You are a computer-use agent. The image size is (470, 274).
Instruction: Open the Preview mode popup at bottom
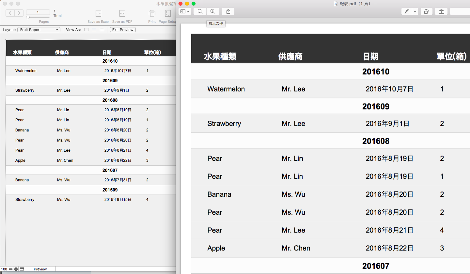(40, 269)
